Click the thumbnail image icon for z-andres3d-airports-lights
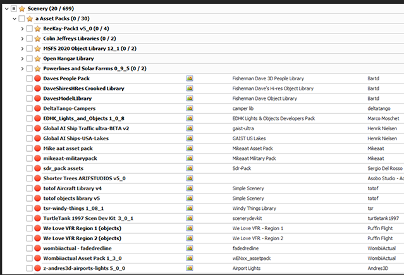 [190, 268]
